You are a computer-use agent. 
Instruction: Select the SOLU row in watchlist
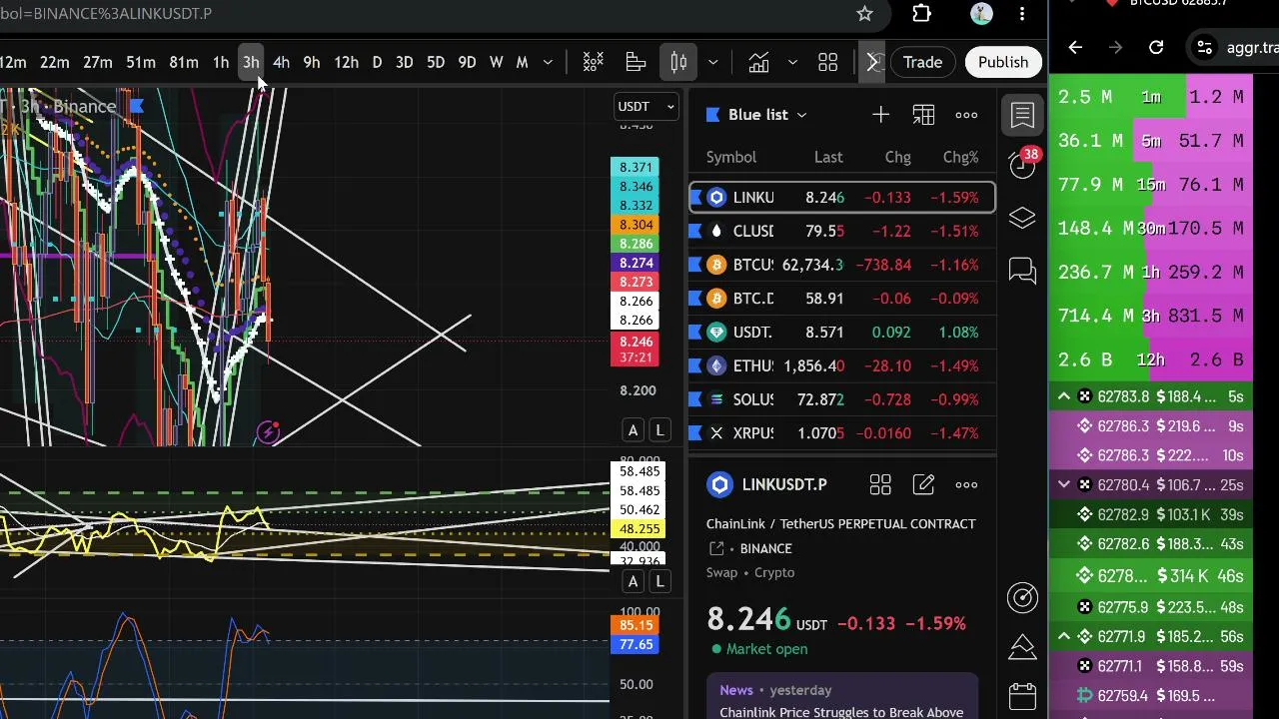(841, 399)
